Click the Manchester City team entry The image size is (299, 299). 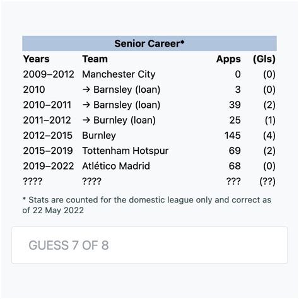(119, 74)
